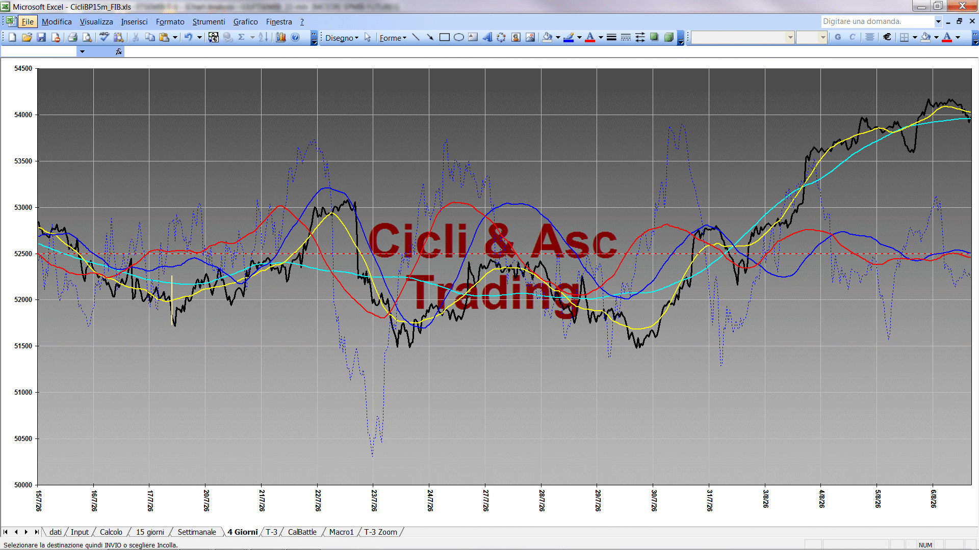Pick the drawing toolbar fill color bucket
Viewport: 979px width, 550px height.
coord(548,37)
